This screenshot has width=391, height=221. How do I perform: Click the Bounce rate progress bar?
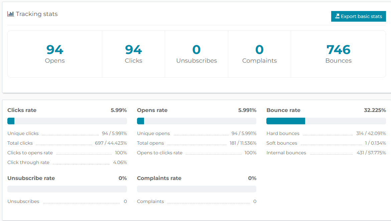pyautogui.click(x=326, y=121)
